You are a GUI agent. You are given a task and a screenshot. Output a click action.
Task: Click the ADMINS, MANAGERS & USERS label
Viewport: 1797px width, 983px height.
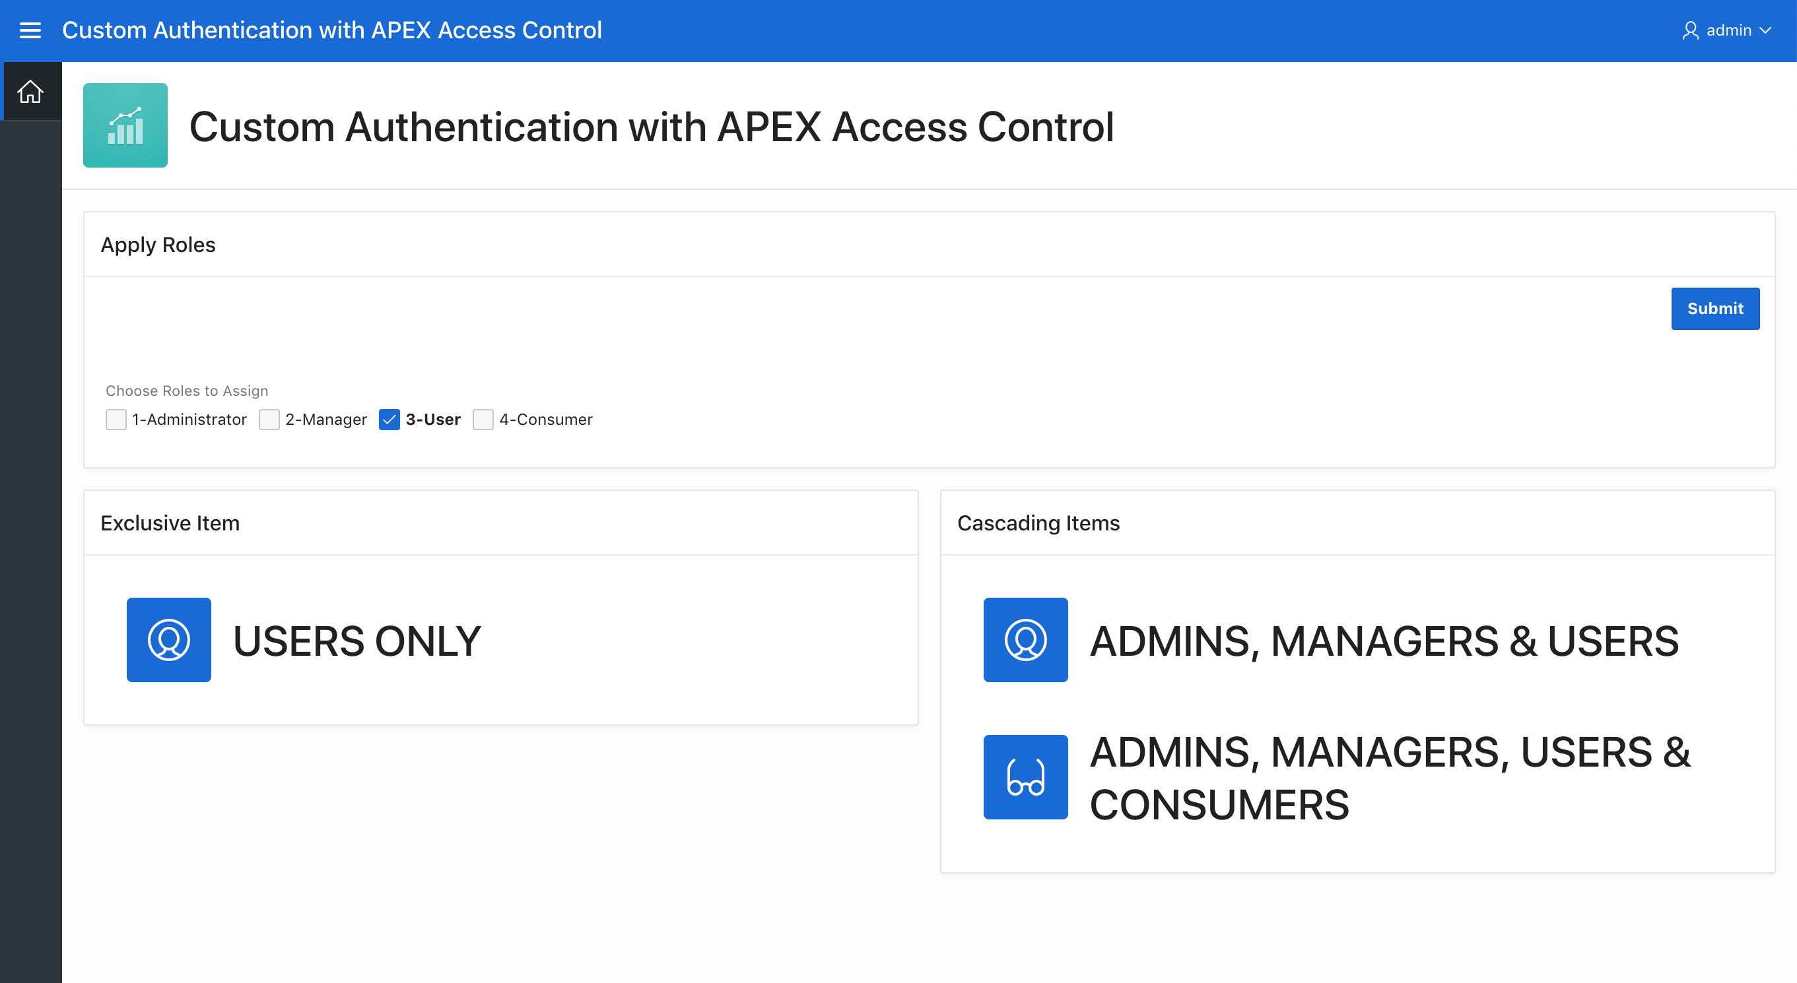click(1383, 641)
